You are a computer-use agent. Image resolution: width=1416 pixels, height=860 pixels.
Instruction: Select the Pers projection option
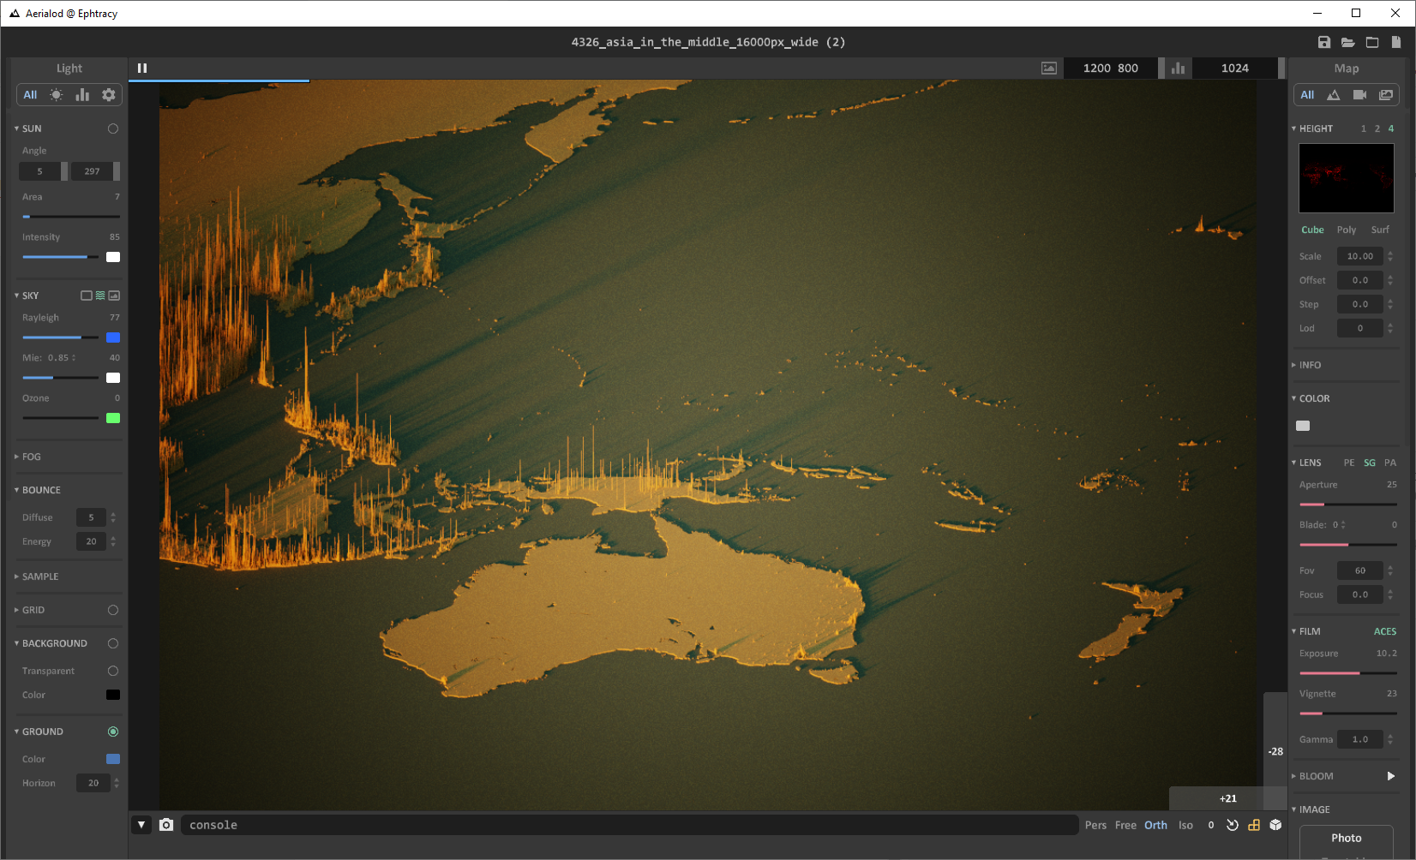click(1095, 825)
